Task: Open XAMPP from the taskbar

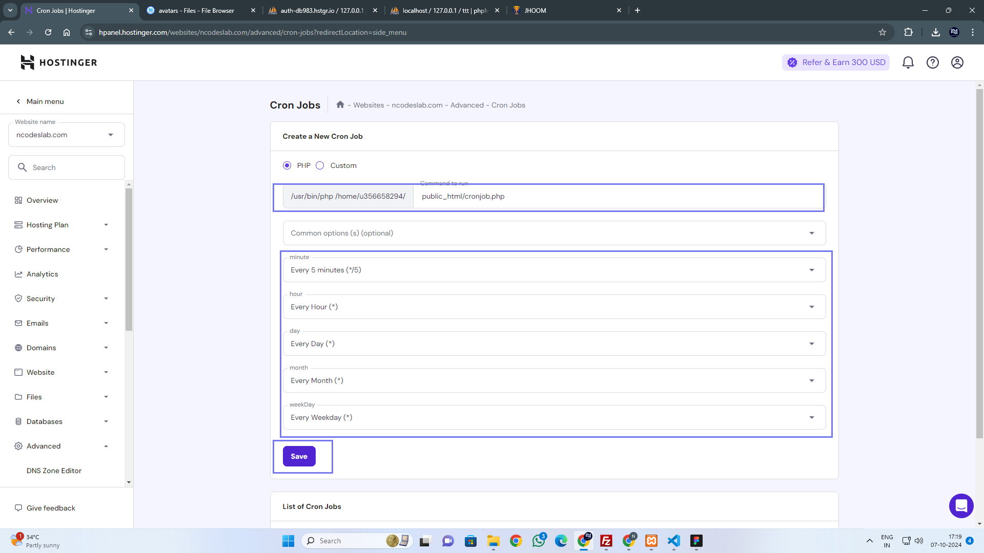Action: 651,541
